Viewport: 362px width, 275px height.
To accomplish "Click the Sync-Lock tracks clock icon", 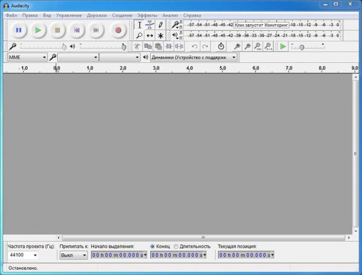I will click(221, 46).
